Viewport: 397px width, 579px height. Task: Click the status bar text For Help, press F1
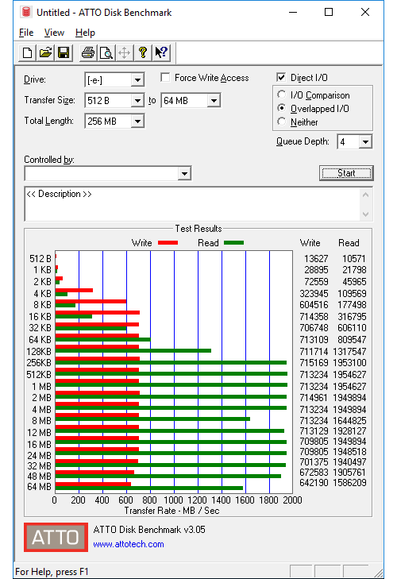click(52, 572)
